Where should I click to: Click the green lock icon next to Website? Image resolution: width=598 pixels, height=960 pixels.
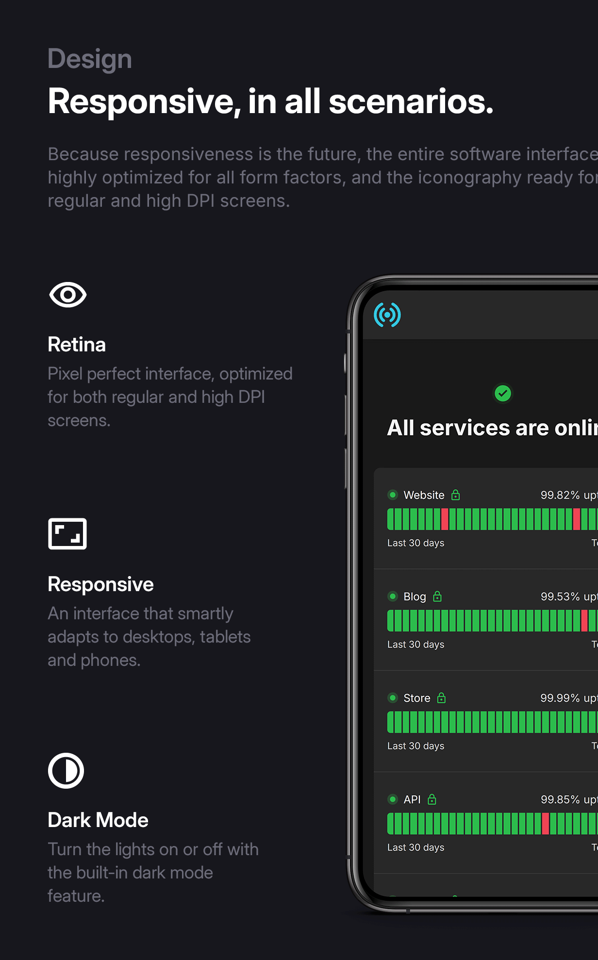pyautogui.click(x=455, y=495)
